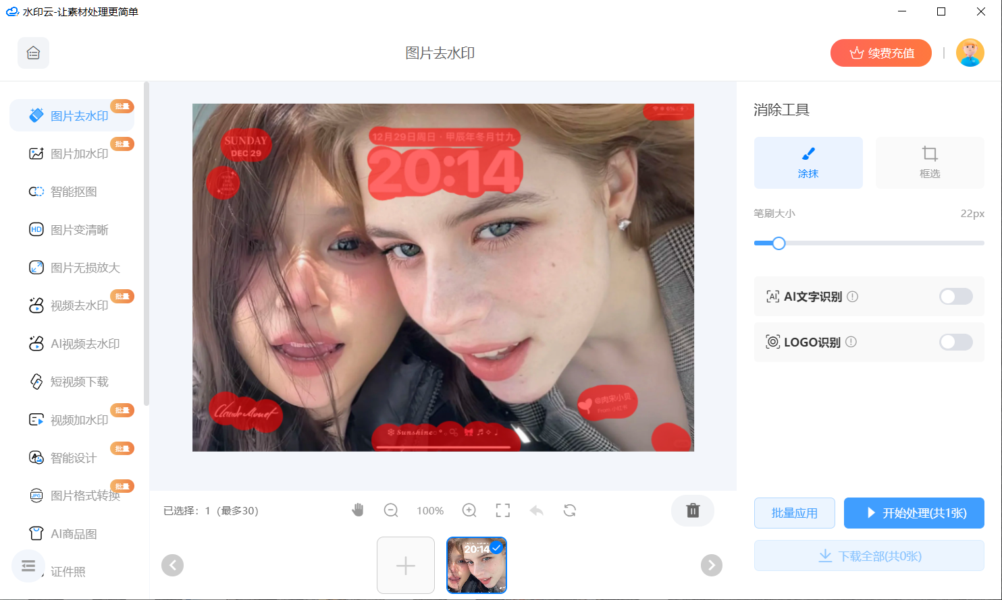This screenshot has height=600, width=1002.
Task: Enable the AI文字识别 toggle
Action: click(955, 297)
